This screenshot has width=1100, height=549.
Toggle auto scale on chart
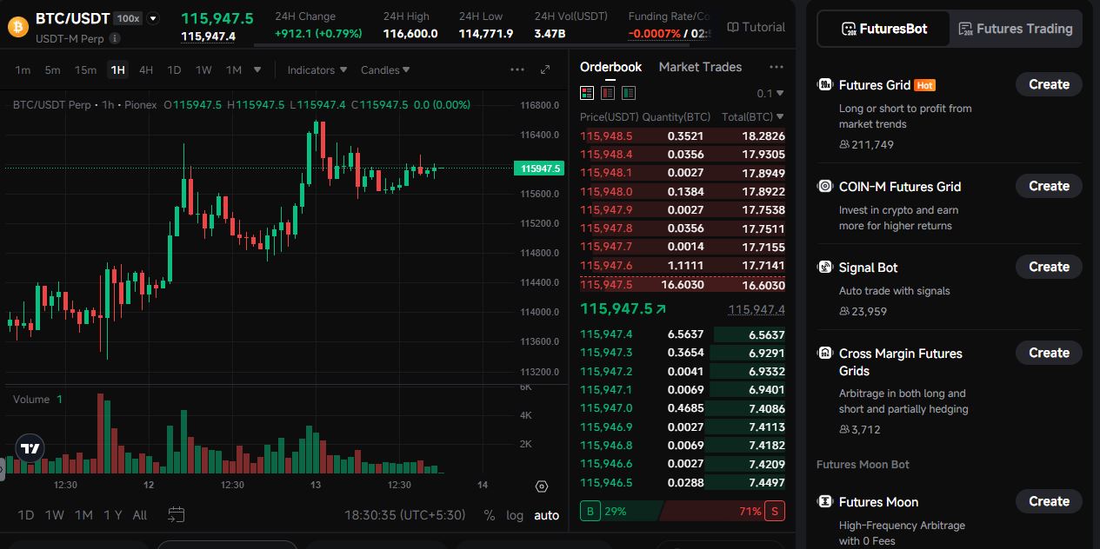point(546,515)
